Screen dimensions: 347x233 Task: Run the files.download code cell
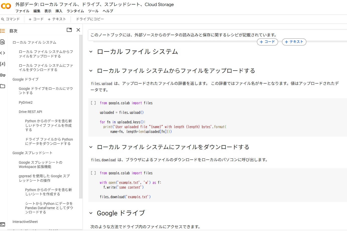tap(93, 173)
